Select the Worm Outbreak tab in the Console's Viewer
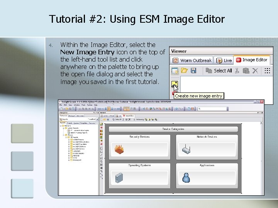The height and width of the screenshot is (208, 278). (107, 116)
